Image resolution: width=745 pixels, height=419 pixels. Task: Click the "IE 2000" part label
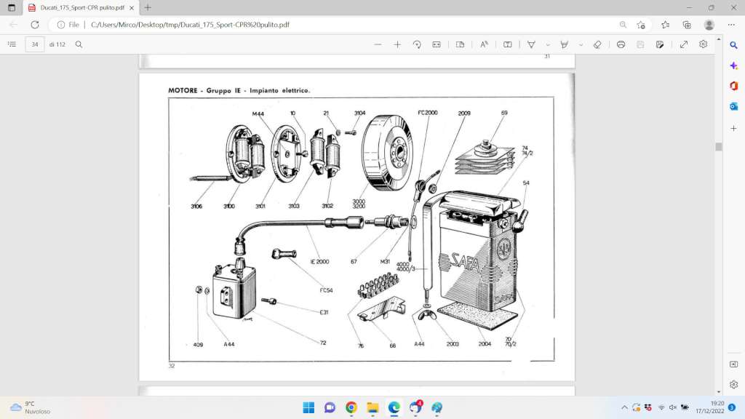point(320,262)
